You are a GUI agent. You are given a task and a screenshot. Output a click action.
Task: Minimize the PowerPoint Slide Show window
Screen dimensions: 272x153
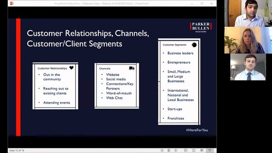tap(192, 3)
